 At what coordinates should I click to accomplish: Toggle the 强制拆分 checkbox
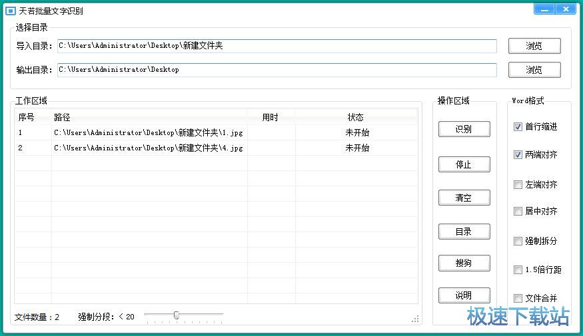click(x=518, y=242)
